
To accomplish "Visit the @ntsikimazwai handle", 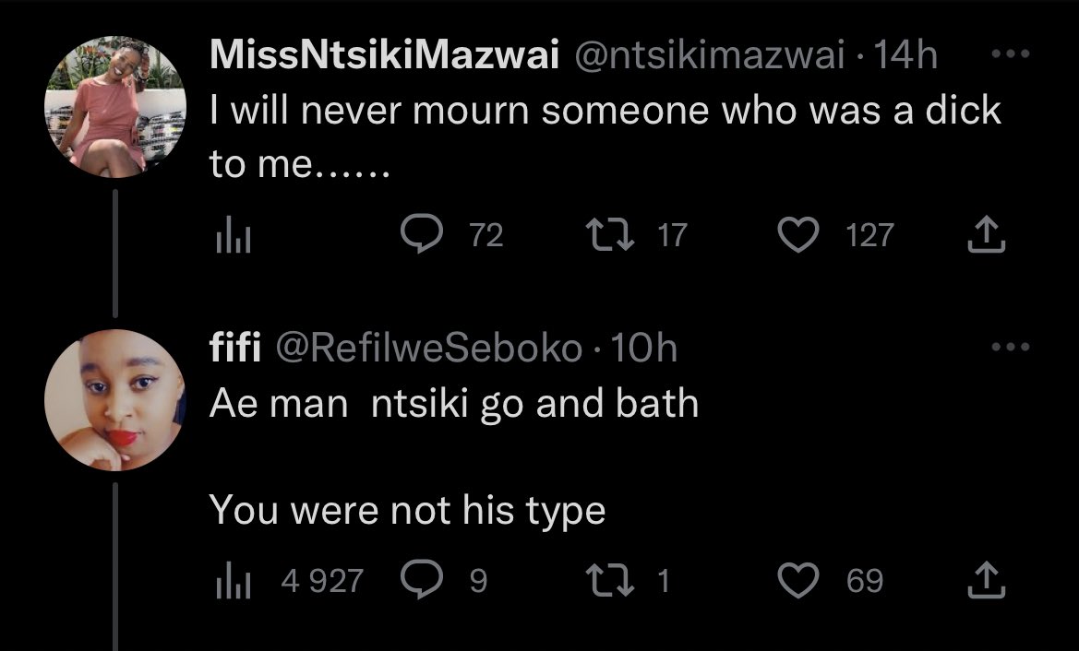I will pos(709,54).
